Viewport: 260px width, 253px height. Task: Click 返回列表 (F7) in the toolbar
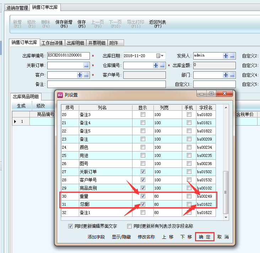click(x=158, y=24)
